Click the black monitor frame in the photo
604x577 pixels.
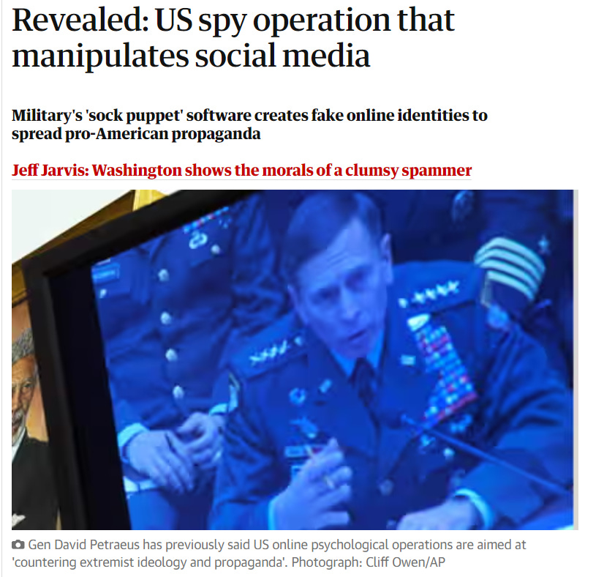69,386
